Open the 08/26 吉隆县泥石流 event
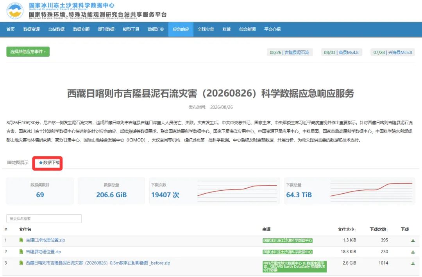The height and width of the screenshot is (277, 422). 289,52
